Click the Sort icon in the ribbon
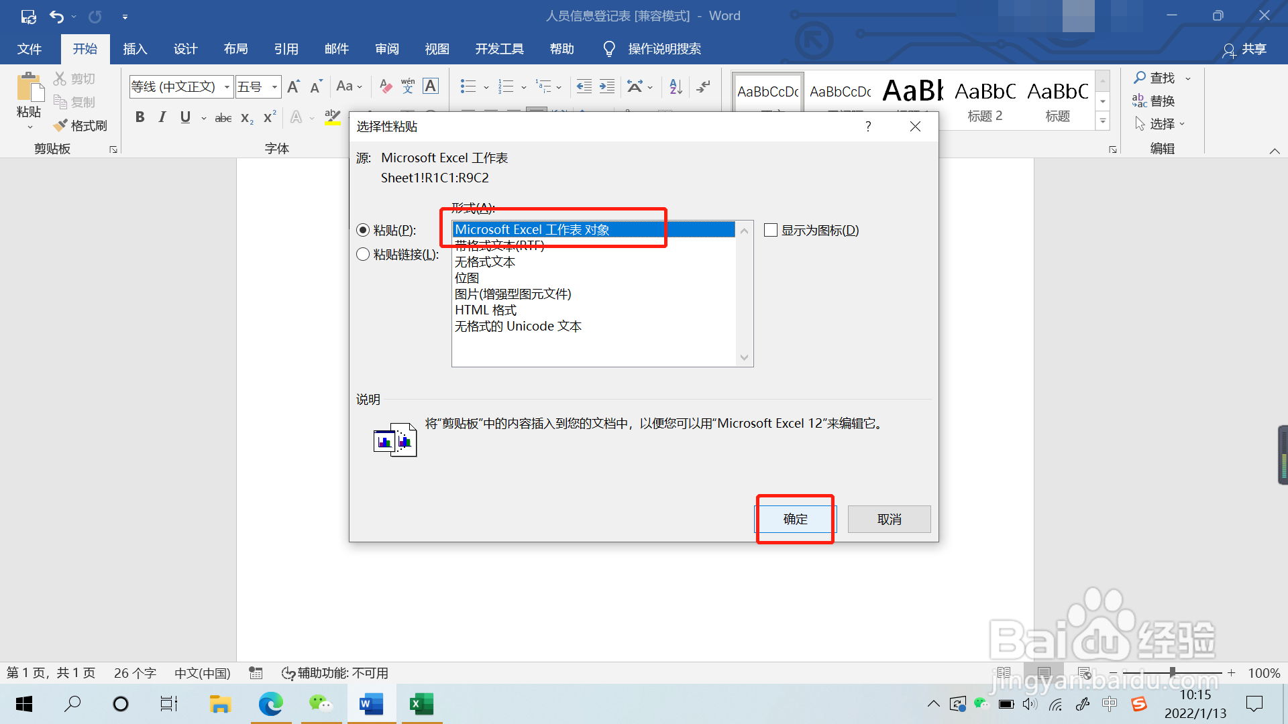This screenshot has height=724, width=1288. click(x=676, y=86)
